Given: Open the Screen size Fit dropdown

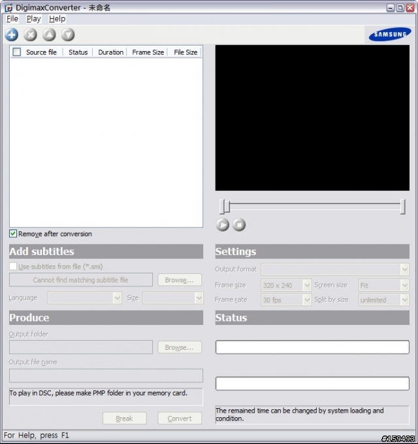Looking at the screenshot, I should coord(384,285).
